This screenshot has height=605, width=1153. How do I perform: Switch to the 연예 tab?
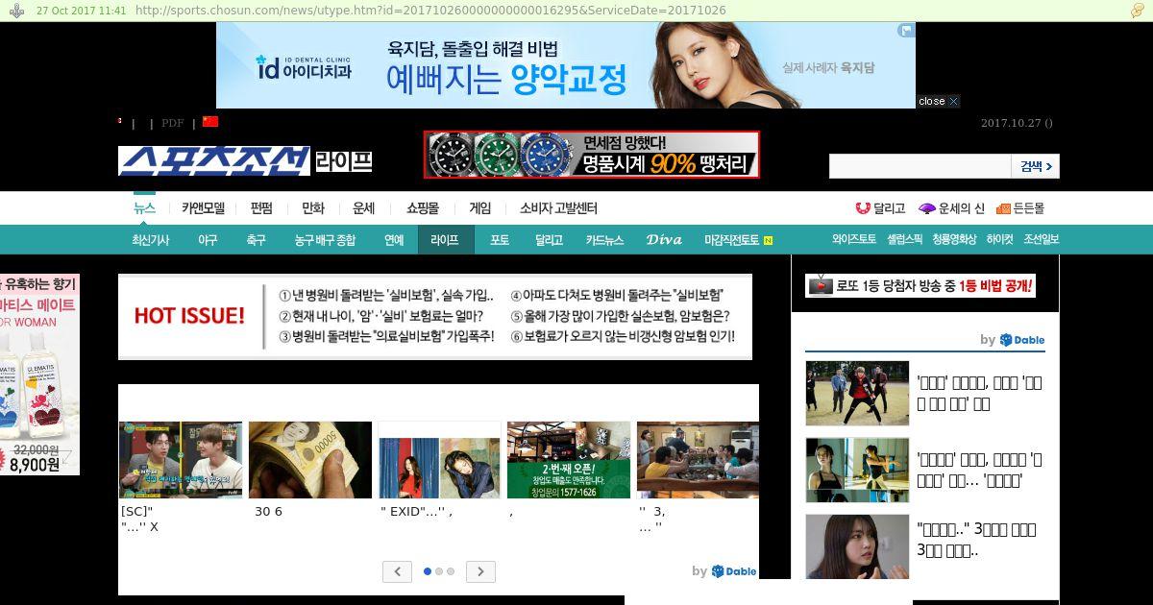tap(394, 240)
